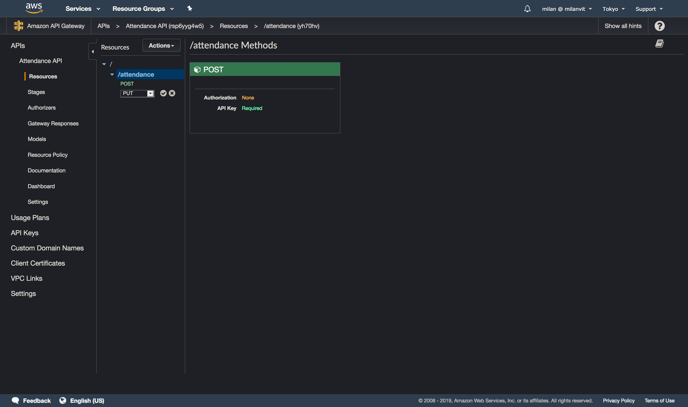Open the Dashboard sidebar item
Screen dimensions: 688x407
[41, 186]
